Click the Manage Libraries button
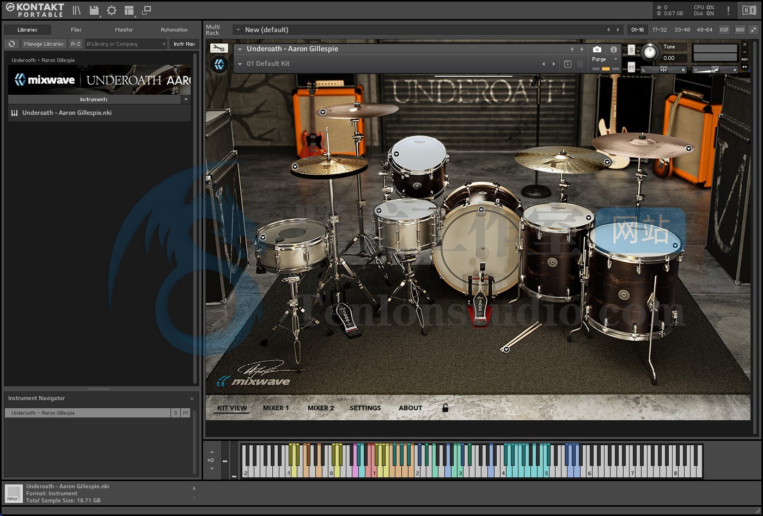Image resolution: width=763 pixels, height=516 pixels. pos(44,44)
